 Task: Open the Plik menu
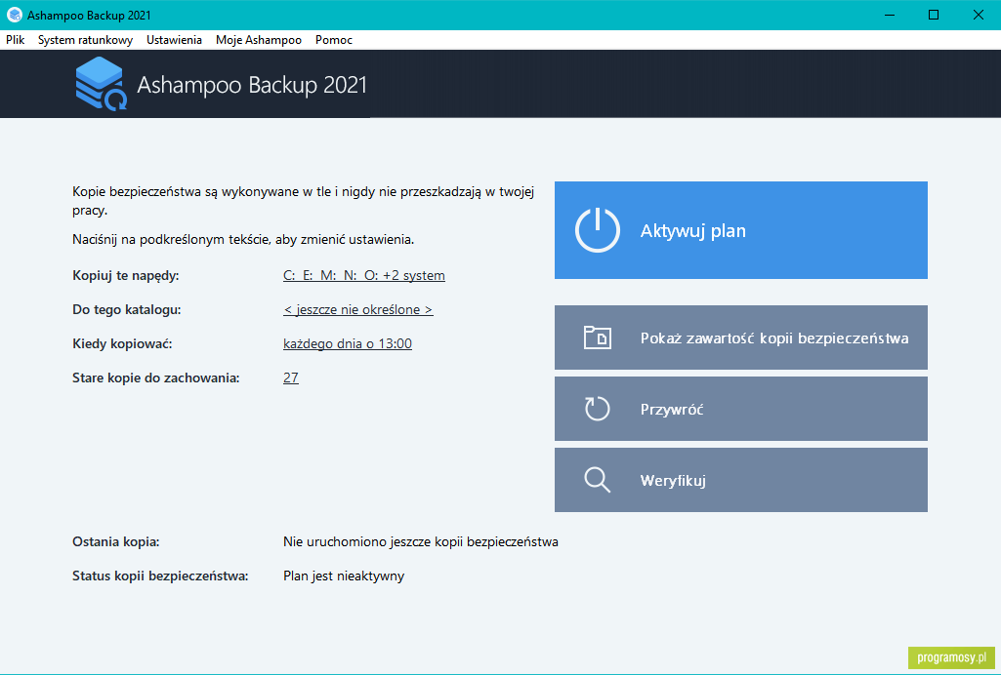click(x=16, y=40)
